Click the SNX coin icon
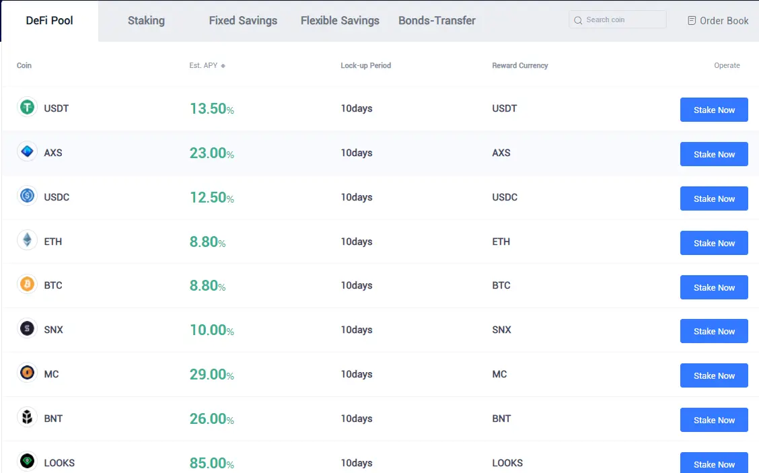This screenshot has width=759, height=473. click(27, 328)
